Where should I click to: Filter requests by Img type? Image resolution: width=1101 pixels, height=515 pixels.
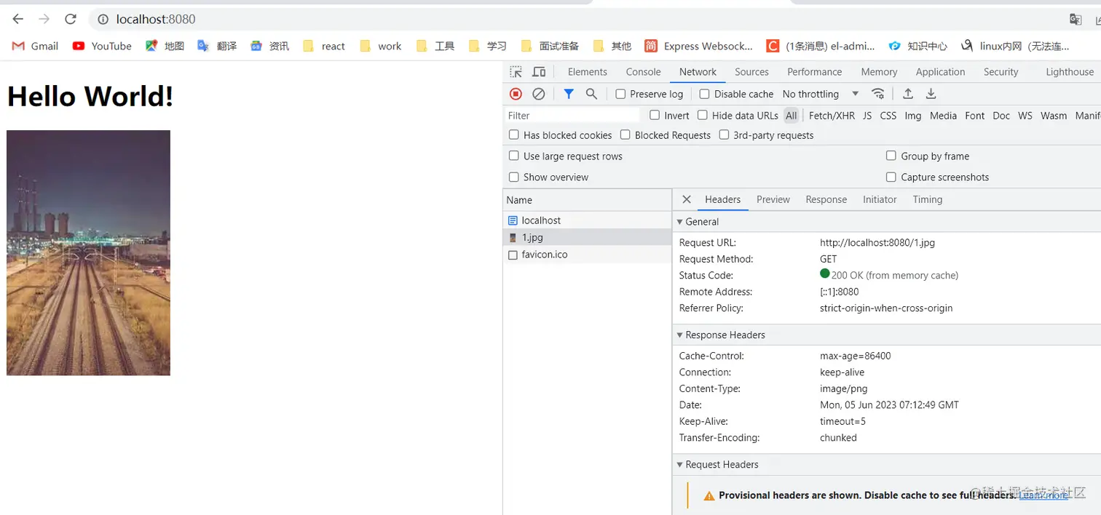pyautogui.click(x=912, y=116)
